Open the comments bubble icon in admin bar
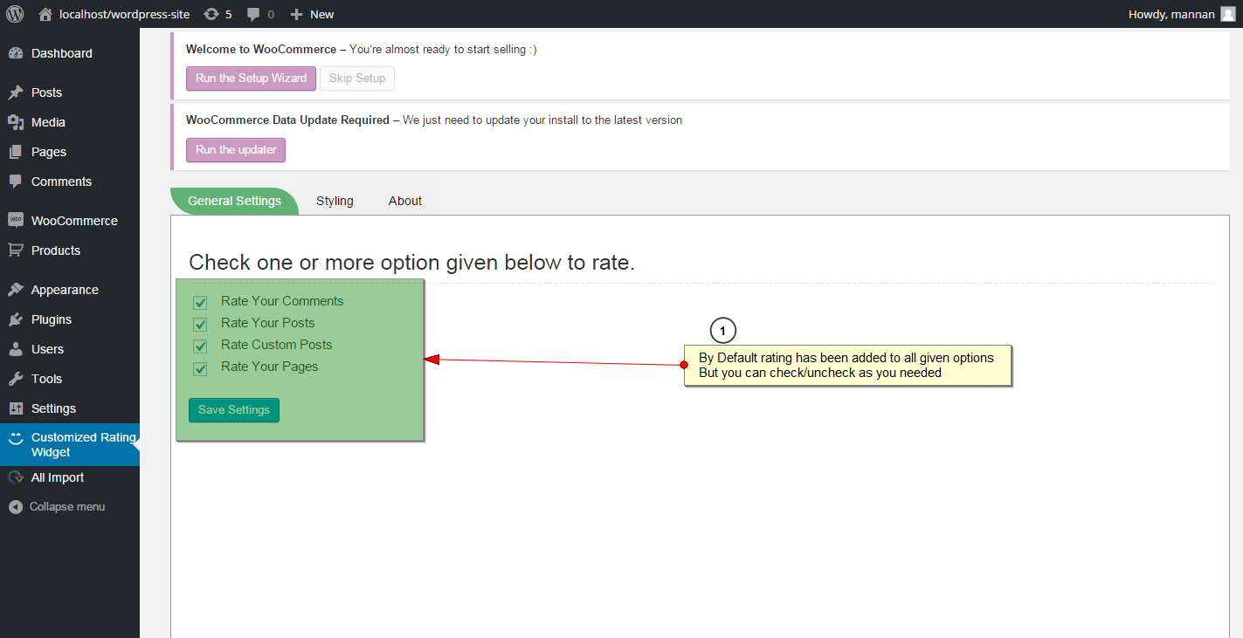Viewport: 1243px width, 638px height. tap(253, 14)
